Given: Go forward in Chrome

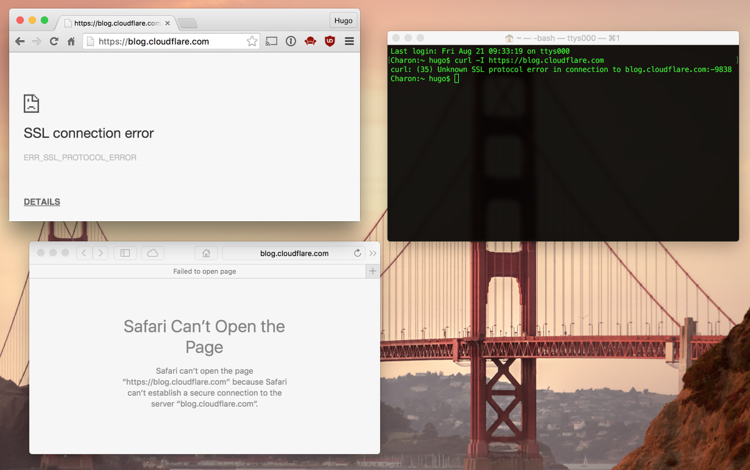Looking at the screenshot, I should tap(37, 41).
